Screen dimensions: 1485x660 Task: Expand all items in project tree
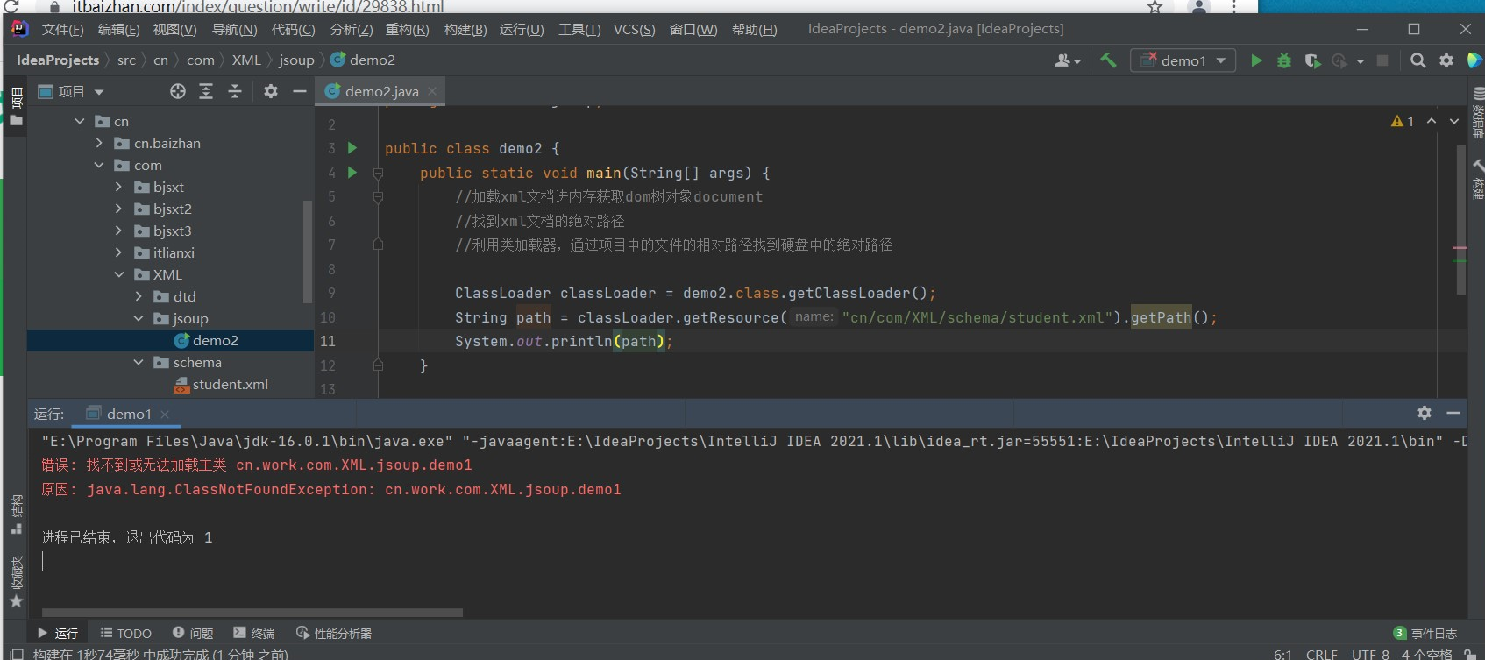click(x=206, y=91)
